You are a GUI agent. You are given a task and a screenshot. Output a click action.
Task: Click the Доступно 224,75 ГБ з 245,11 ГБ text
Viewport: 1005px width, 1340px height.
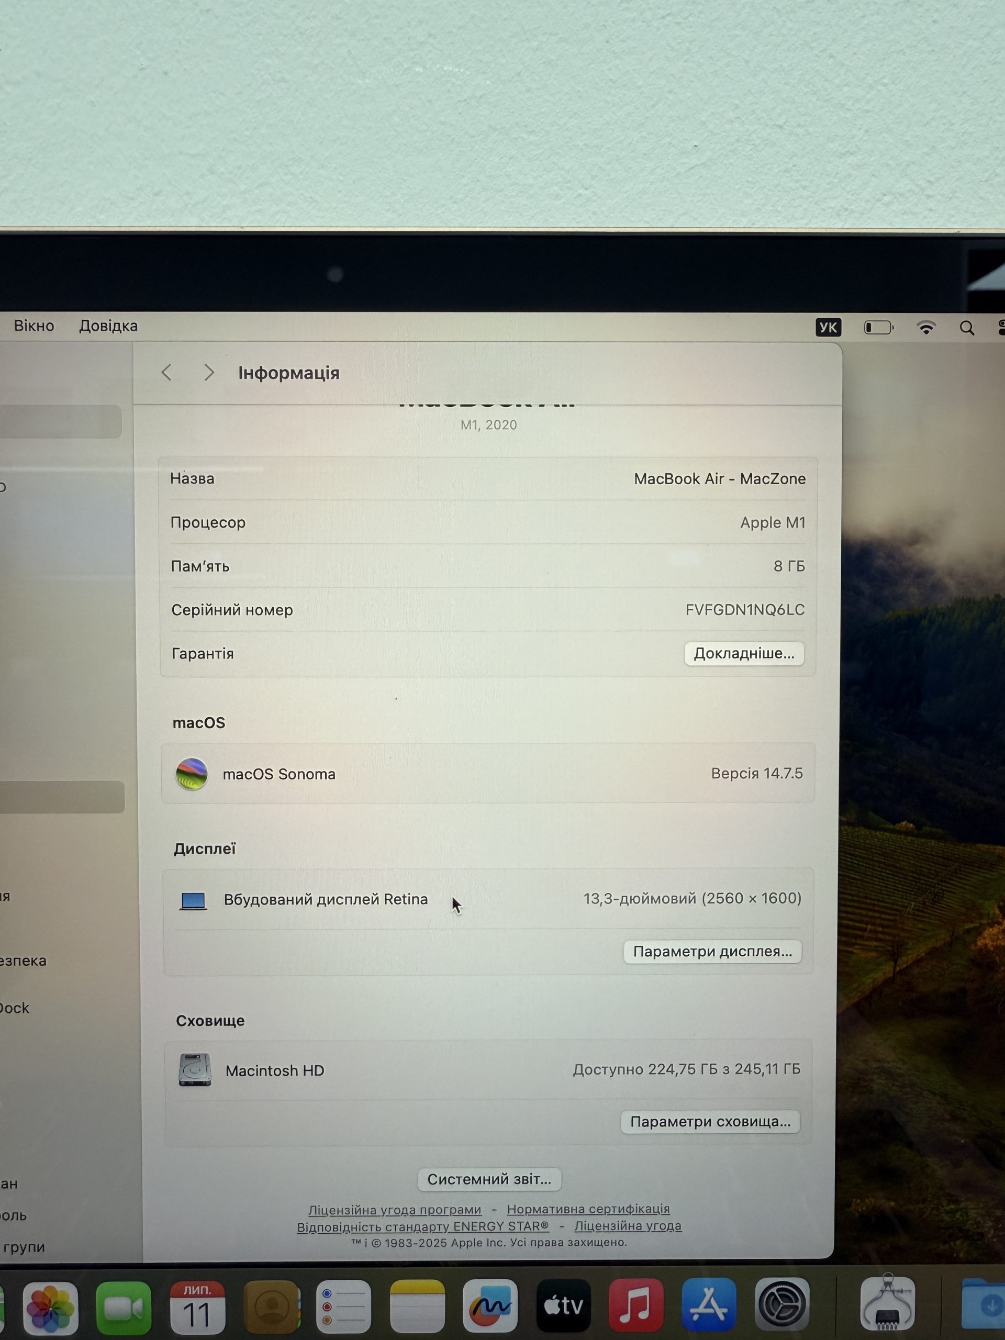[687, 1069]
